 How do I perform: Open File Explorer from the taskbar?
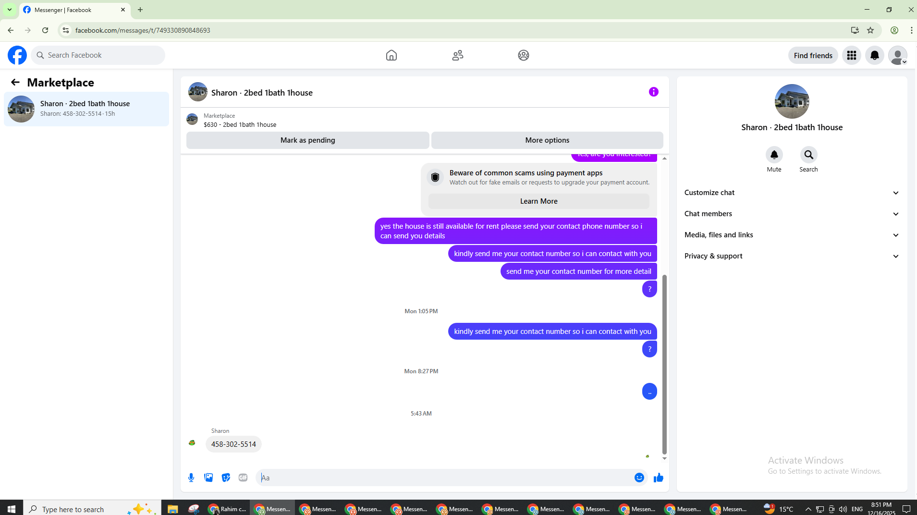pyautogui.click(x=173, y=509)
